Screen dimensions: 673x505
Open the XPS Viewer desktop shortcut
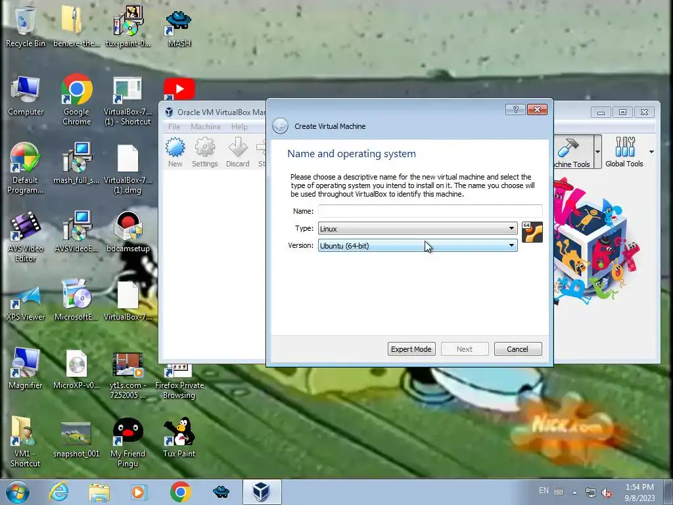click(26, 303)
